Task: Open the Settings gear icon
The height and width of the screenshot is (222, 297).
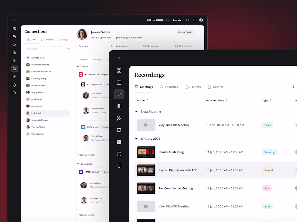Action: (x=119, y=142)
